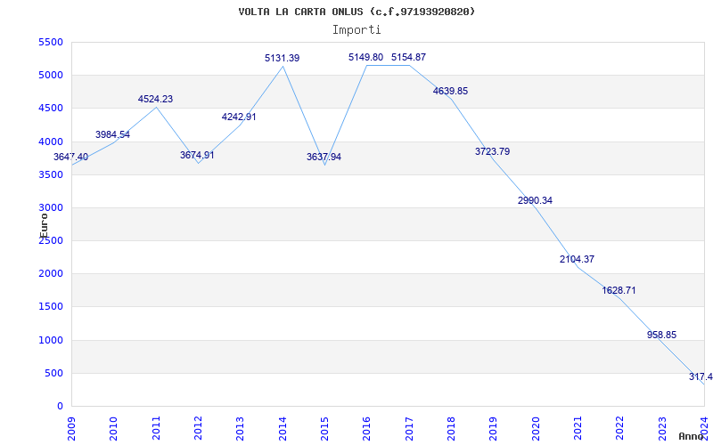
Task: Click the y-axis value 500
Action: pyautogui.click(x=53, y=373)
